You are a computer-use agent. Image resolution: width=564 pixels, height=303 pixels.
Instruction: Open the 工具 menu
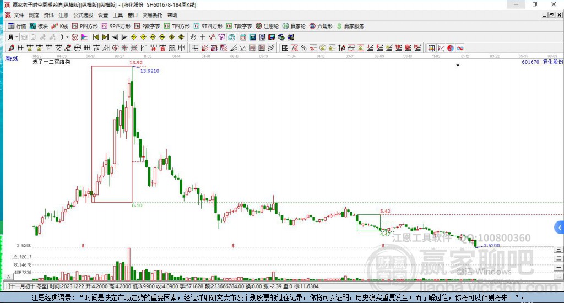[x=118, y=15]
